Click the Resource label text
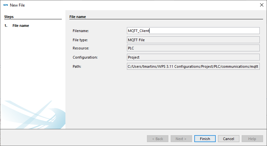This screenshot has width=267, height=146. 81,48
